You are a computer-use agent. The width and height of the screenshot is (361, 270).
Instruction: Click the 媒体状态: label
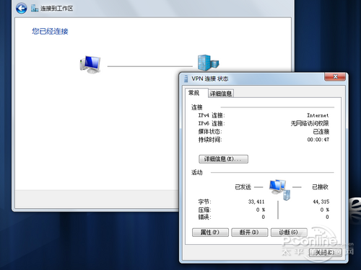pos(210,132)
